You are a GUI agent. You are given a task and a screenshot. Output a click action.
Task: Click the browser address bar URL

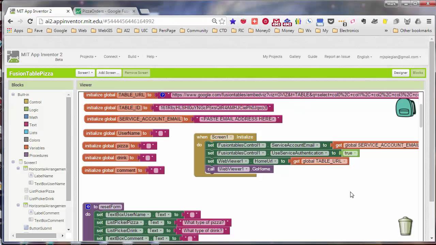click(x=100, y=21)
